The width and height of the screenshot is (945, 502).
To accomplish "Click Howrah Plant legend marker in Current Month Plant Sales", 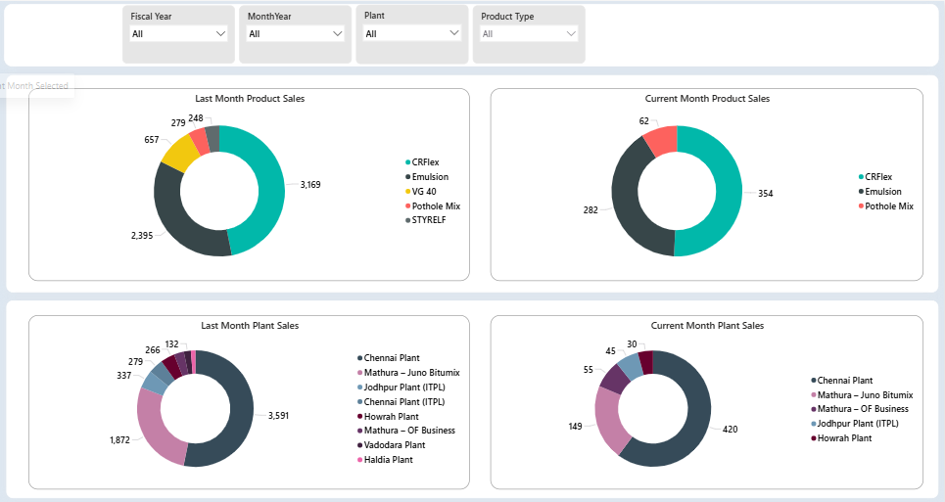I will 814,438.
